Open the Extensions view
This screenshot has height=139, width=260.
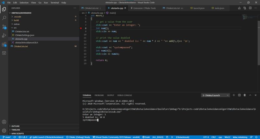(x=4, y=44)
